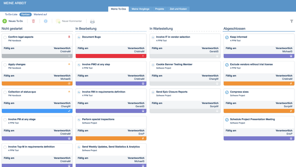Click the medium priority icon on Apply changes

pos(69,64)
